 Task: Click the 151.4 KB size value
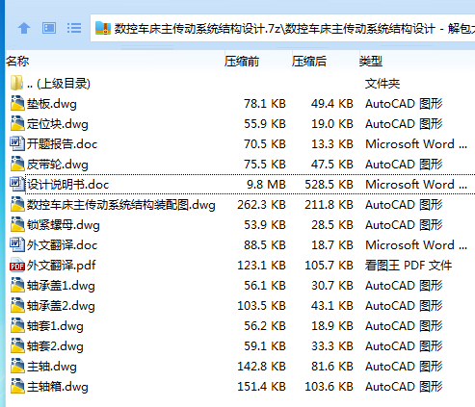click(x=261, y=387)
